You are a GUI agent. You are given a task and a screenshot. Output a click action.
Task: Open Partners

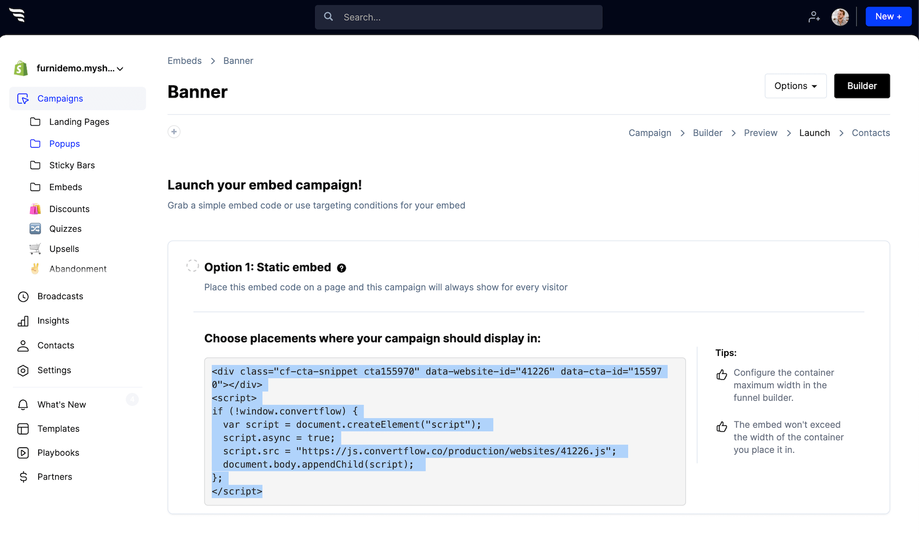[x=55, y=477]
